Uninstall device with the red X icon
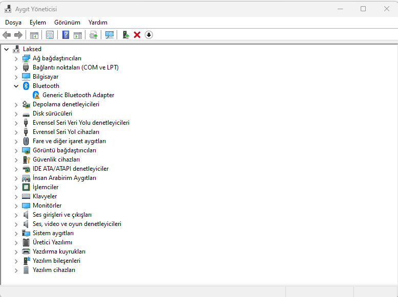This screenshot has height=297, width=398. (137, 35)
